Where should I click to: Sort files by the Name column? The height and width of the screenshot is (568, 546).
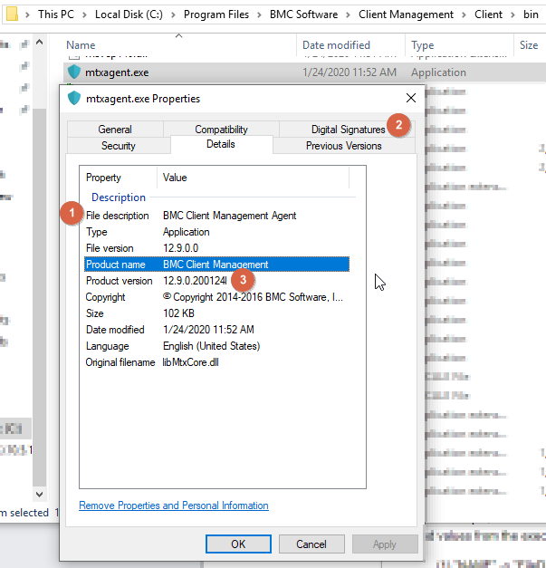tap(179, 45)
